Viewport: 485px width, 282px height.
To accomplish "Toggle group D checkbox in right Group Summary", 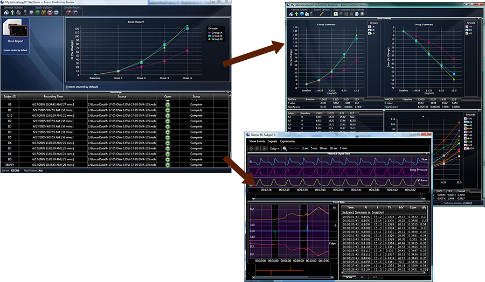I will click(467, 33).
